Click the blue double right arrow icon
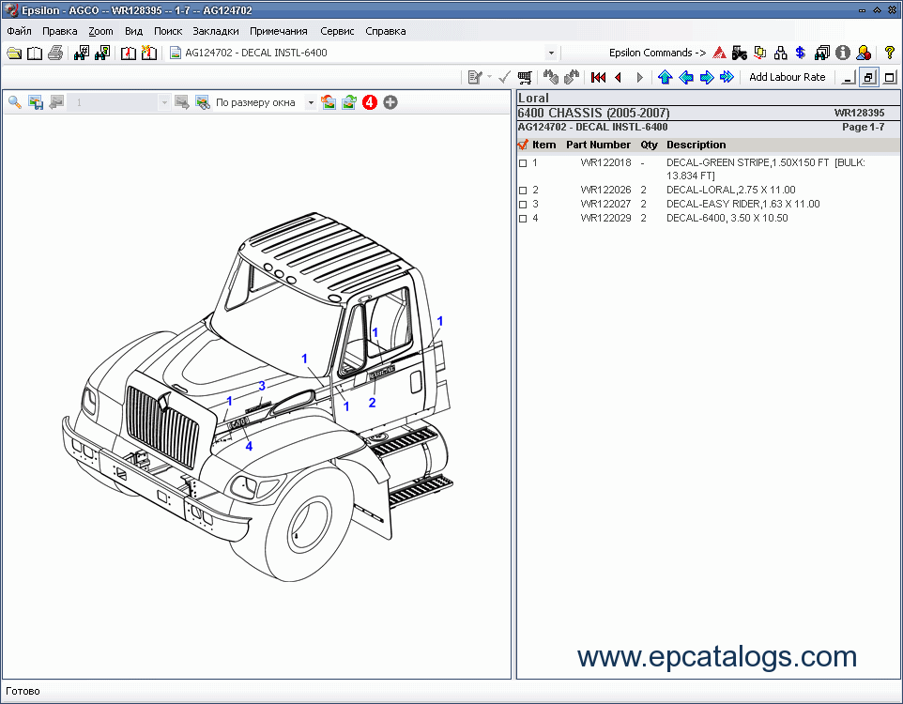 (x=727, y=77)
